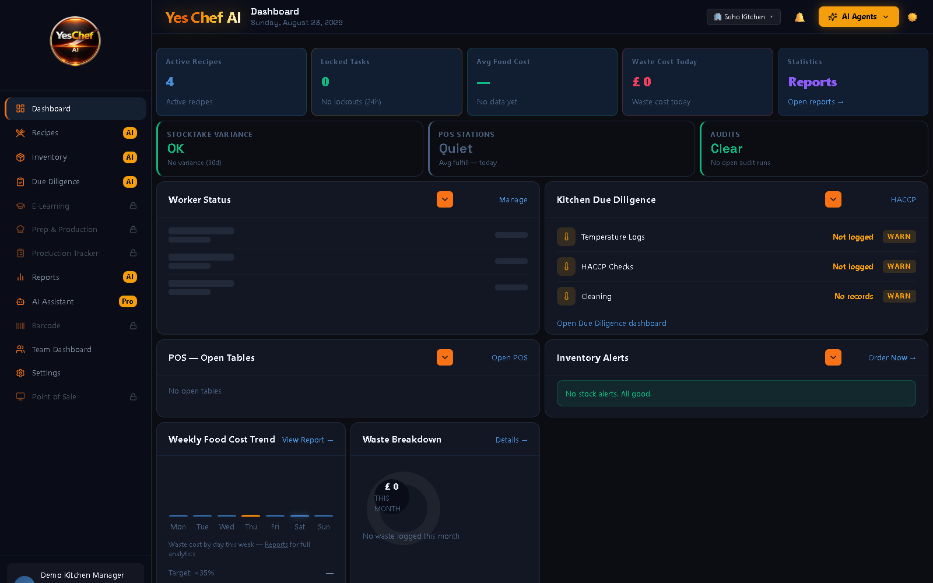Open the Active Recipes card

(232, 82)
